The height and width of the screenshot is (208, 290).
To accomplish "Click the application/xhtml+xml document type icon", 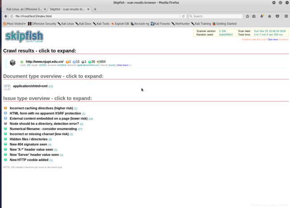I will 7,87.
